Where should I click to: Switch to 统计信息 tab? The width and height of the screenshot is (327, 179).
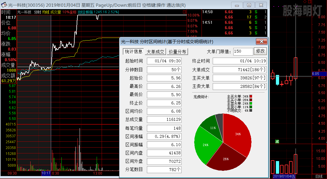(x=134, y=51)
